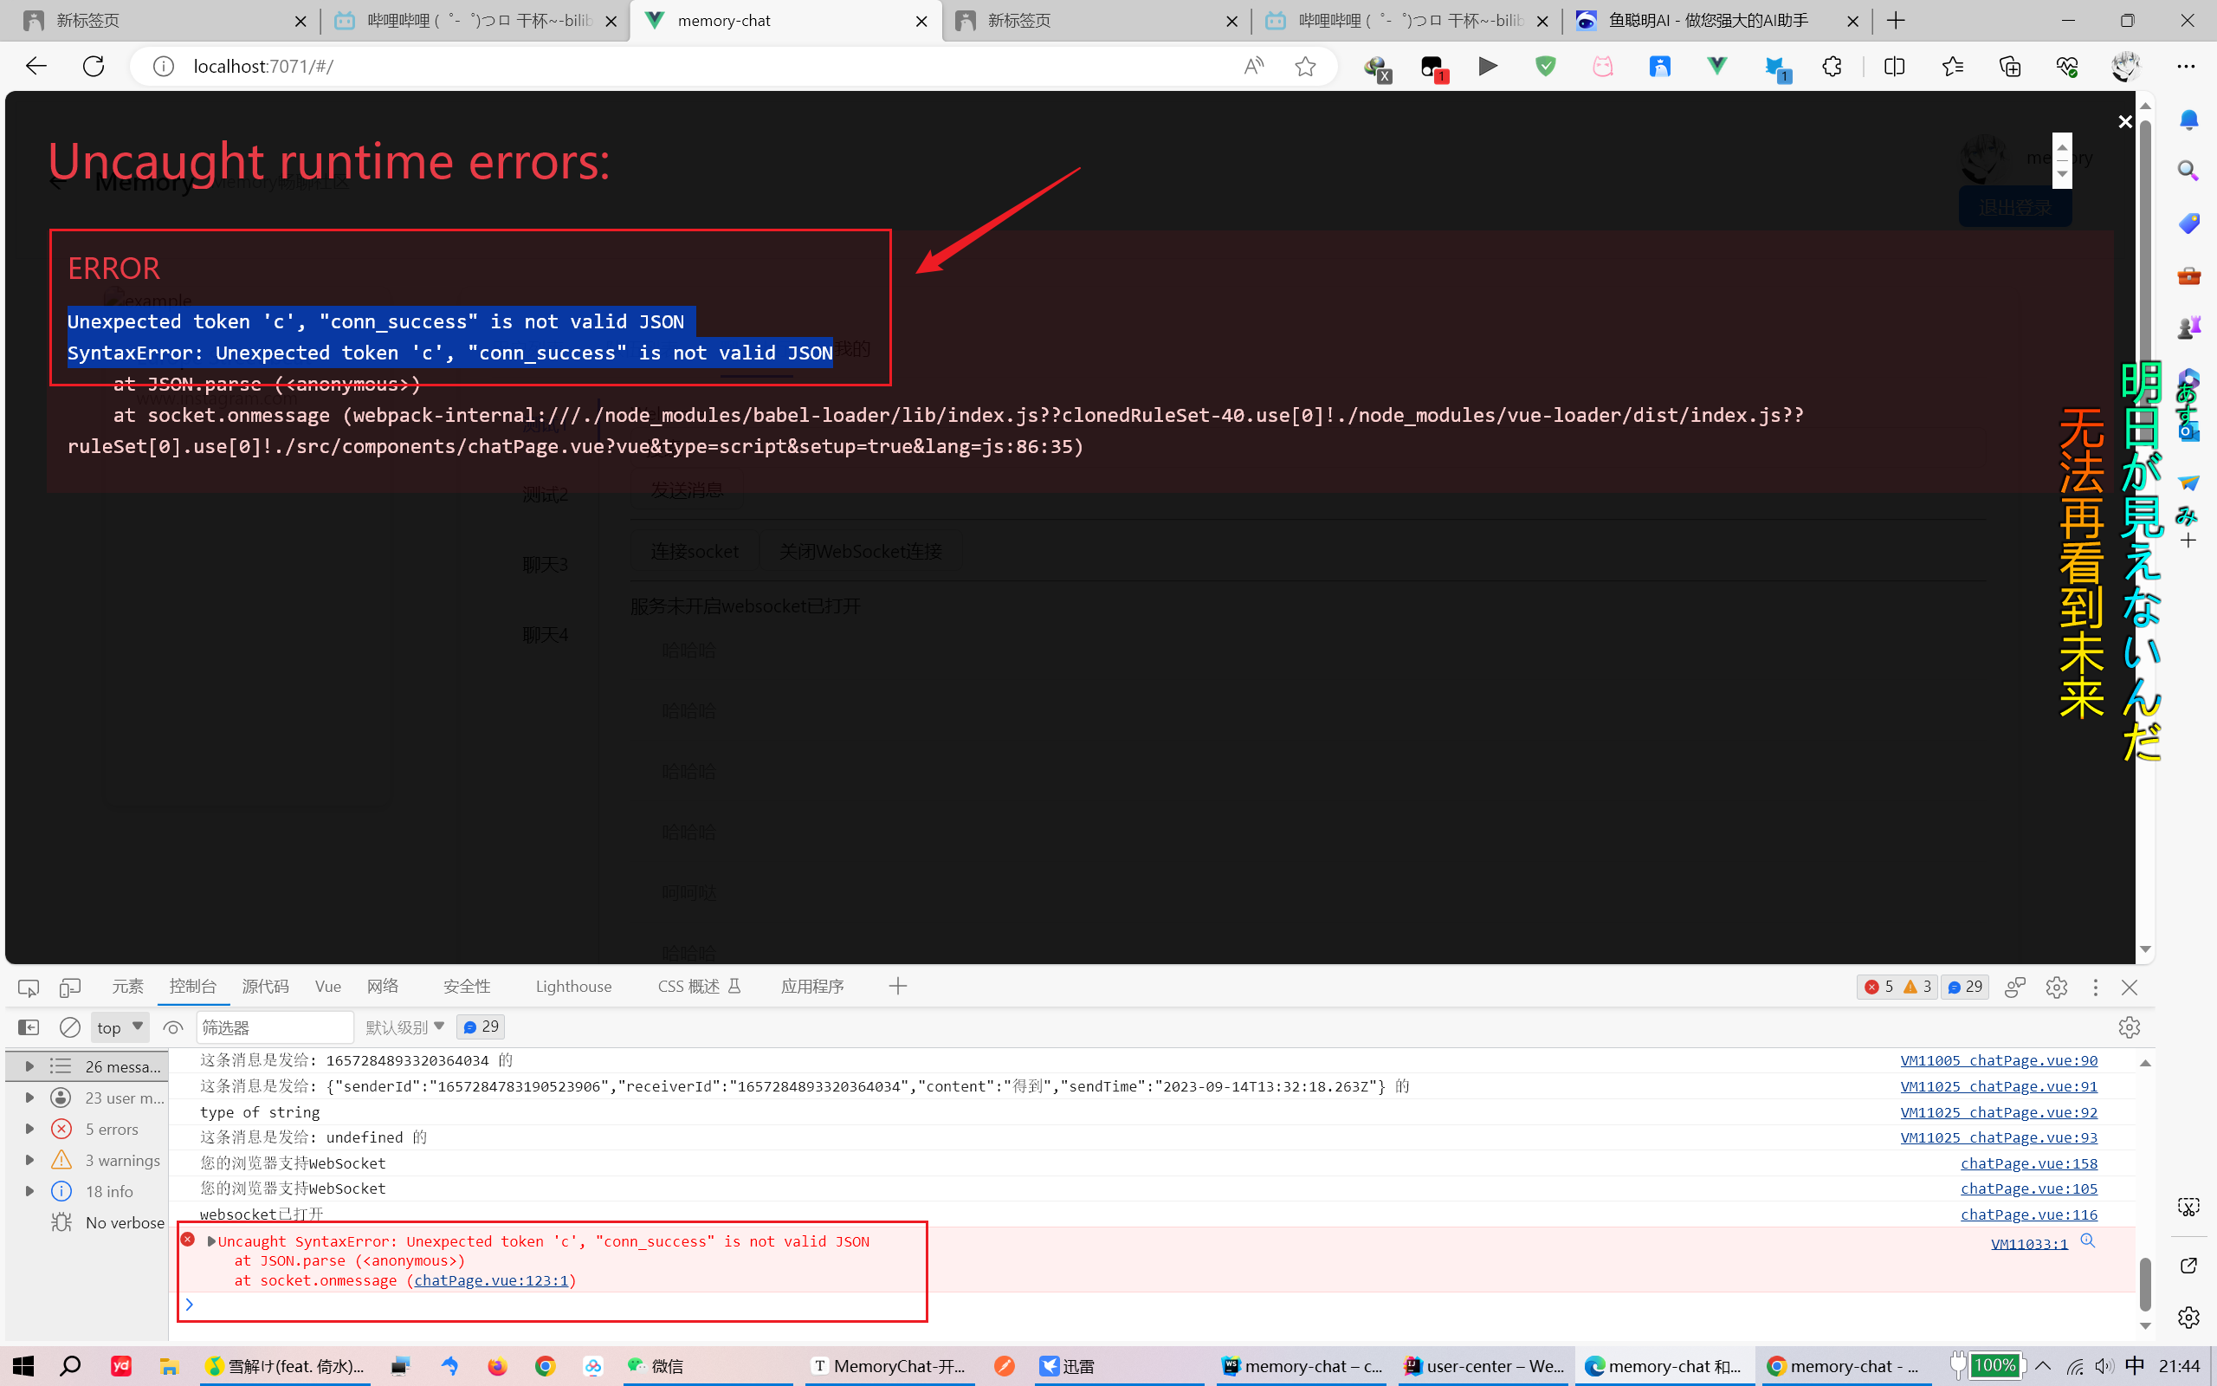Switch to the 源代码 tab
Screen dimensions: 2217x1386
[x=266, y=987]
